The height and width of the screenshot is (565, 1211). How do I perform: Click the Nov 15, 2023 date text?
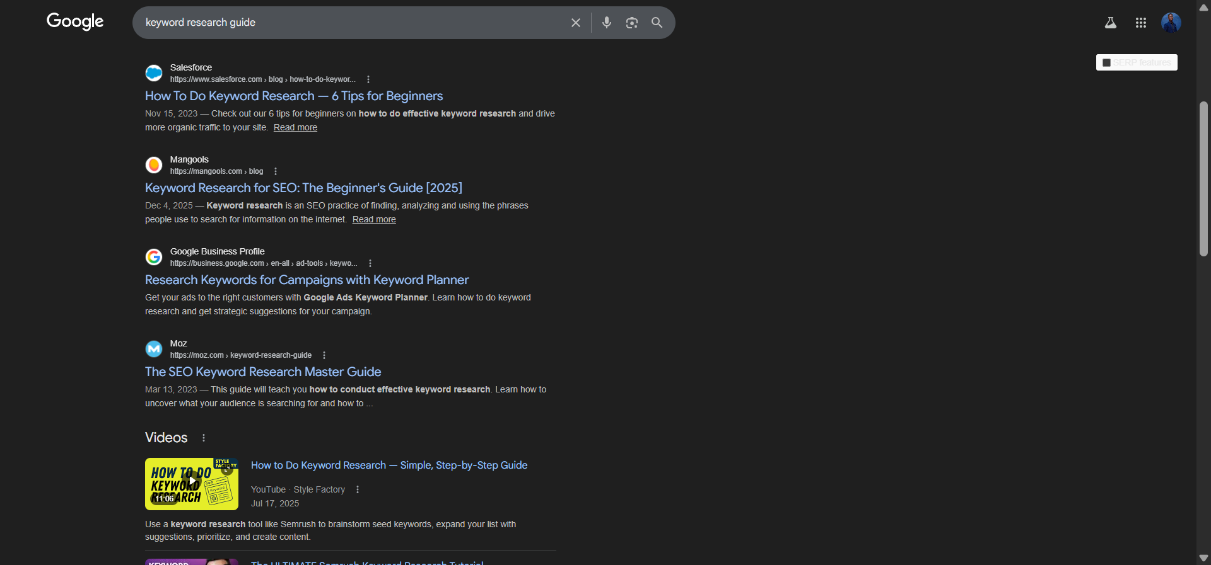(x=172, y=113)
